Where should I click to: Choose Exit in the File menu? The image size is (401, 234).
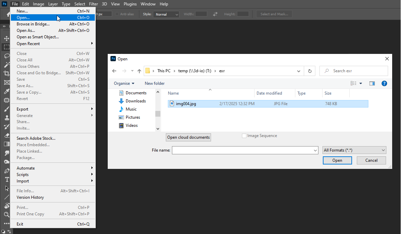[53, 224]
